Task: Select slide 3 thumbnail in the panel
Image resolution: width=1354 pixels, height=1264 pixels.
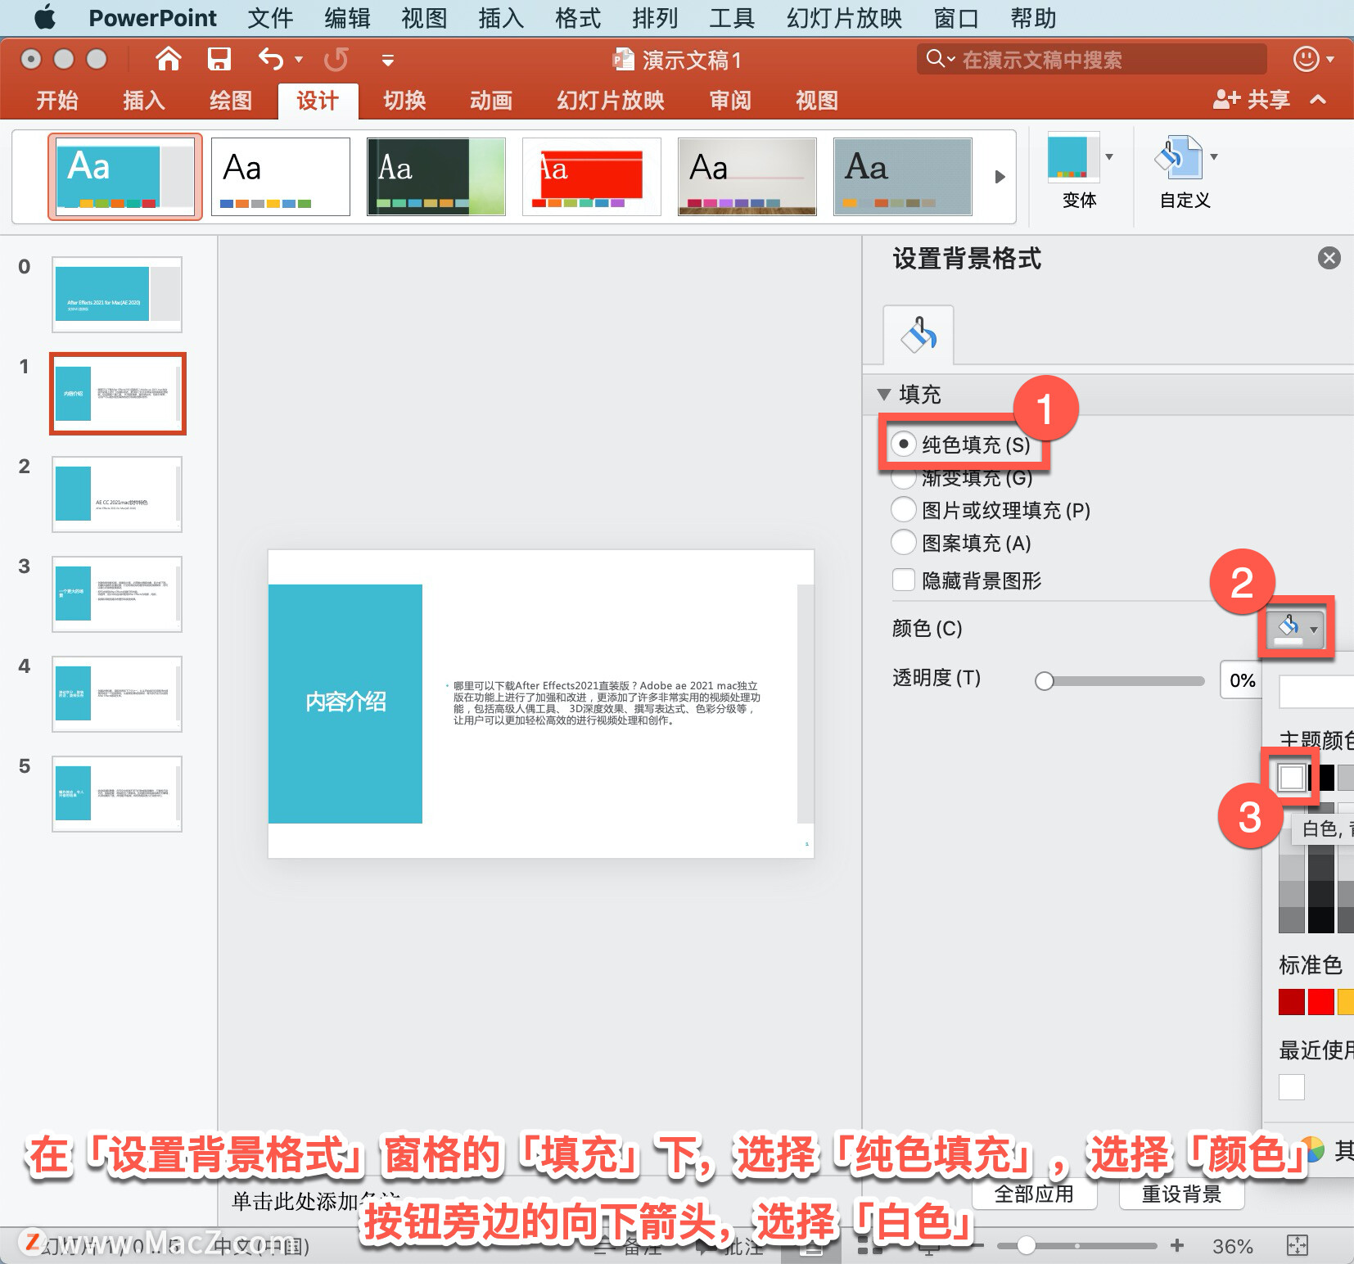Action: (117, 594)
